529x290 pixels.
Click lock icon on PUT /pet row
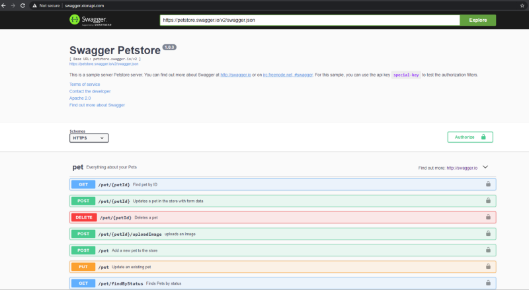[488, 266]
